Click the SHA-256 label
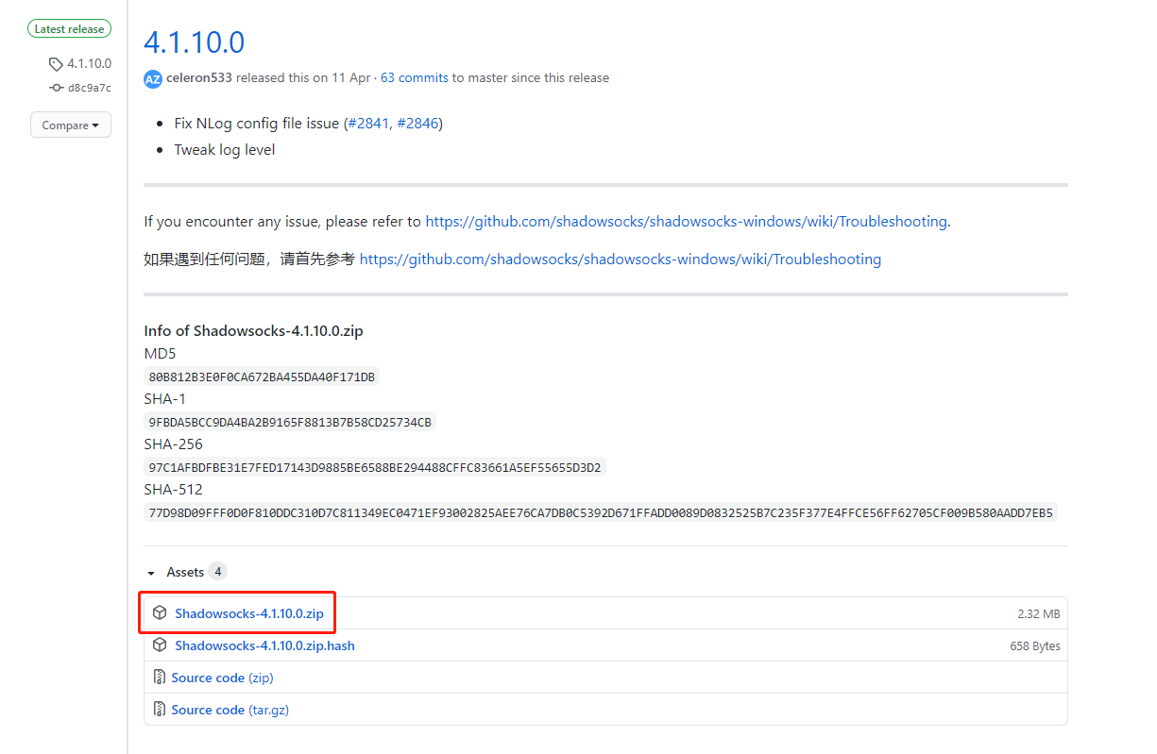1157x754 pixels. coord(173,444)
